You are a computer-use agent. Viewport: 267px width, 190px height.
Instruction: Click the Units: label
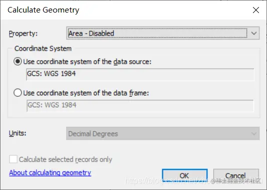[x=18, y=133]
